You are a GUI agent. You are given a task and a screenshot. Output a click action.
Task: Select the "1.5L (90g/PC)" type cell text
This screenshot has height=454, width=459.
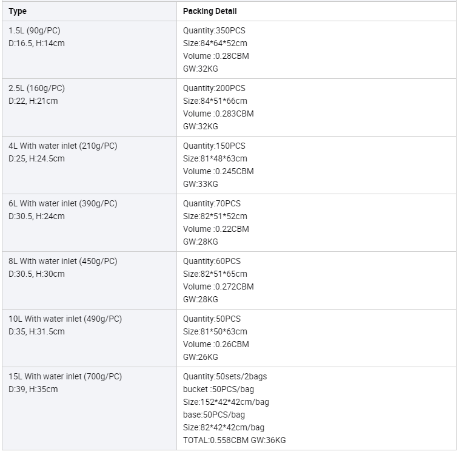coord(35,30)
